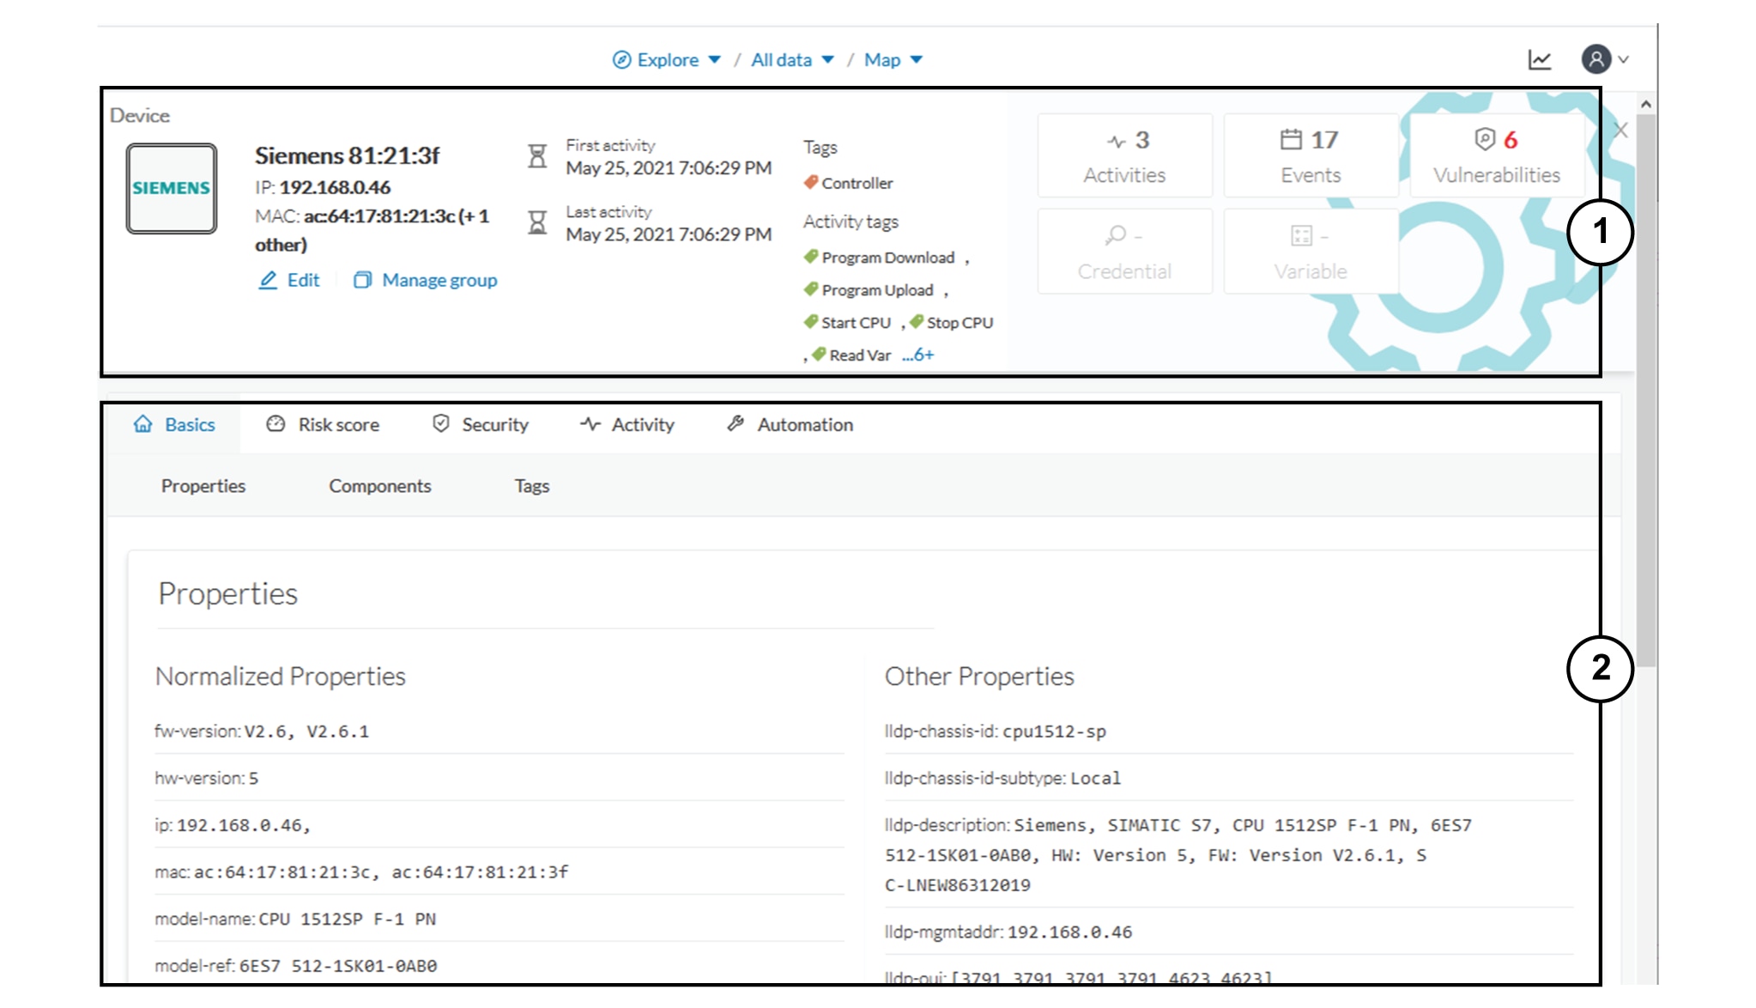Open the user account avatar
1756x1008 pixels.
coord(1596,59)
